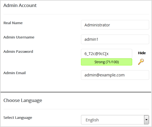Click the green Strong (71/100) strength bar

coord(106,62)
